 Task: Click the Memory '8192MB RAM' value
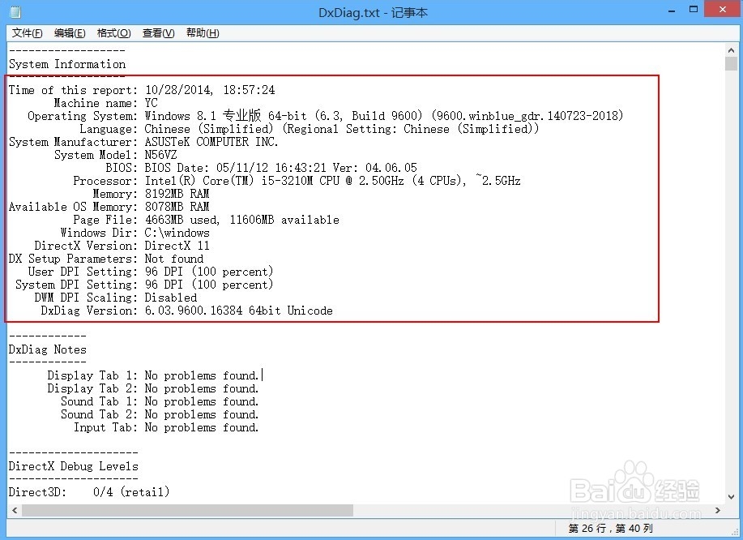click(x=177, y=194)
